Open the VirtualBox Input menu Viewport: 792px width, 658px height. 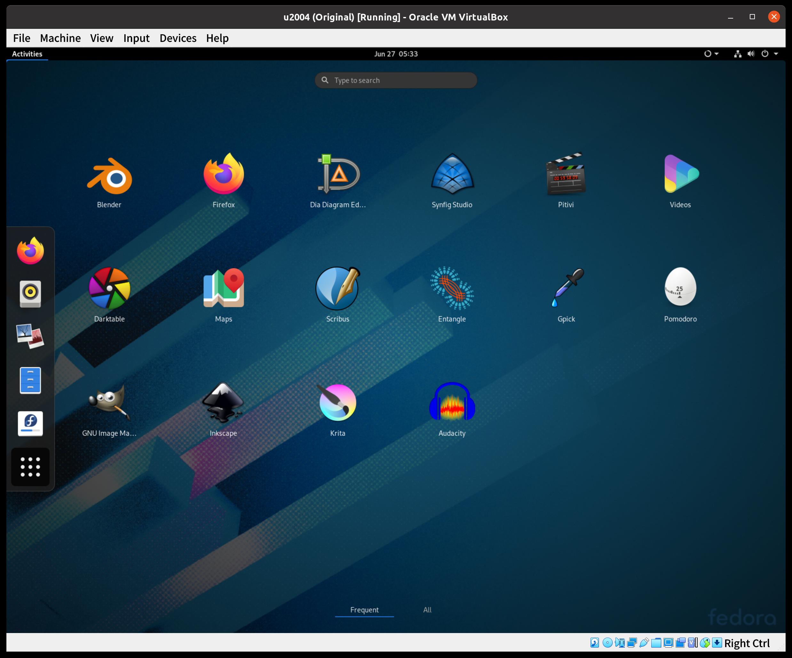coord(137,38)
